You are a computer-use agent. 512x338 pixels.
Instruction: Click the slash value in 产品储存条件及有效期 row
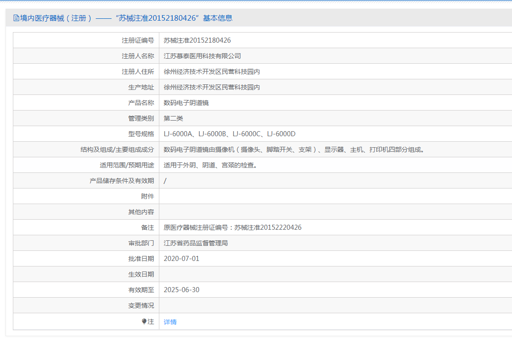[x=165, y=181]
